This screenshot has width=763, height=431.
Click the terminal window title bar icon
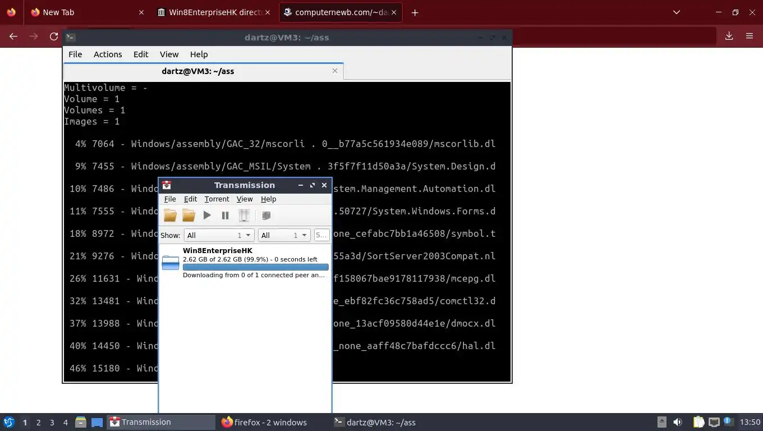tap(71, 38)
